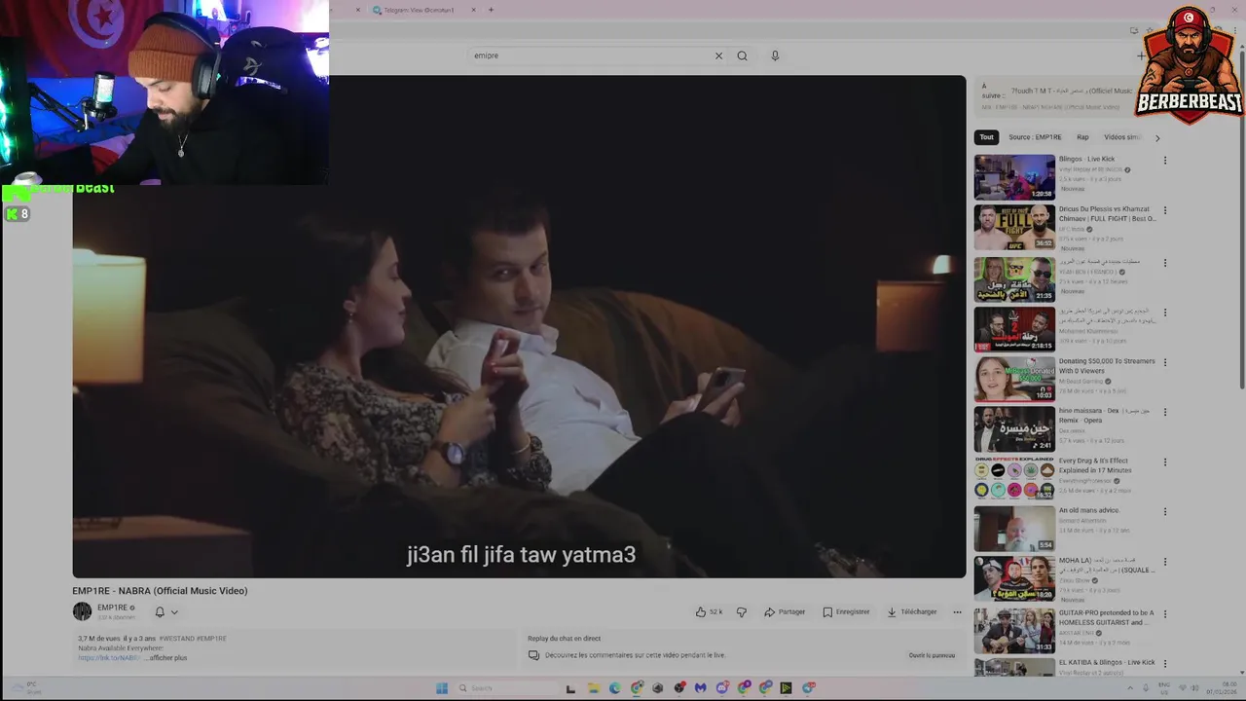Open options for hine maissara Dex Remix video
The height and width of the screenshot is (701, 1246).
[1164, 412]
